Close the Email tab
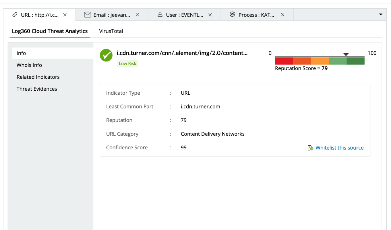The width and height of the screenshot is (391, 230). tap(138, 15)
